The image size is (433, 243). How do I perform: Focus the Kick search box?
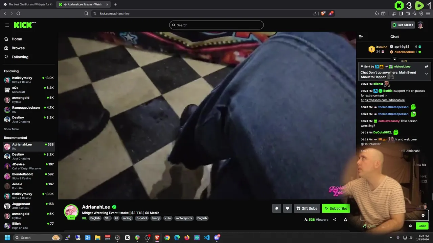click(x=216, y=25)
